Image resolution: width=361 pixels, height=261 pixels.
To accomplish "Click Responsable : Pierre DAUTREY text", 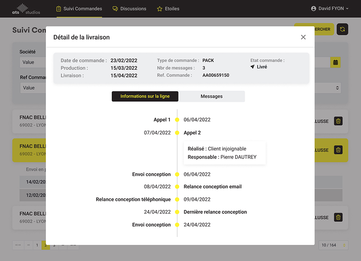I will click(x=222, y=157).
